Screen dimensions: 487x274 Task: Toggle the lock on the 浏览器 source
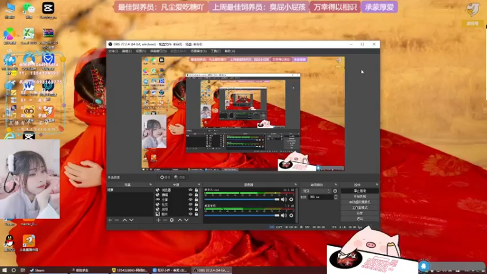pyautogui.click(x=196, y=190)
